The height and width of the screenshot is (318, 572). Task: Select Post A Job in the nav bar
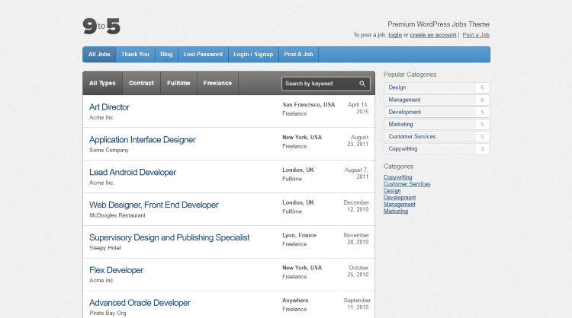pos(298,55)
